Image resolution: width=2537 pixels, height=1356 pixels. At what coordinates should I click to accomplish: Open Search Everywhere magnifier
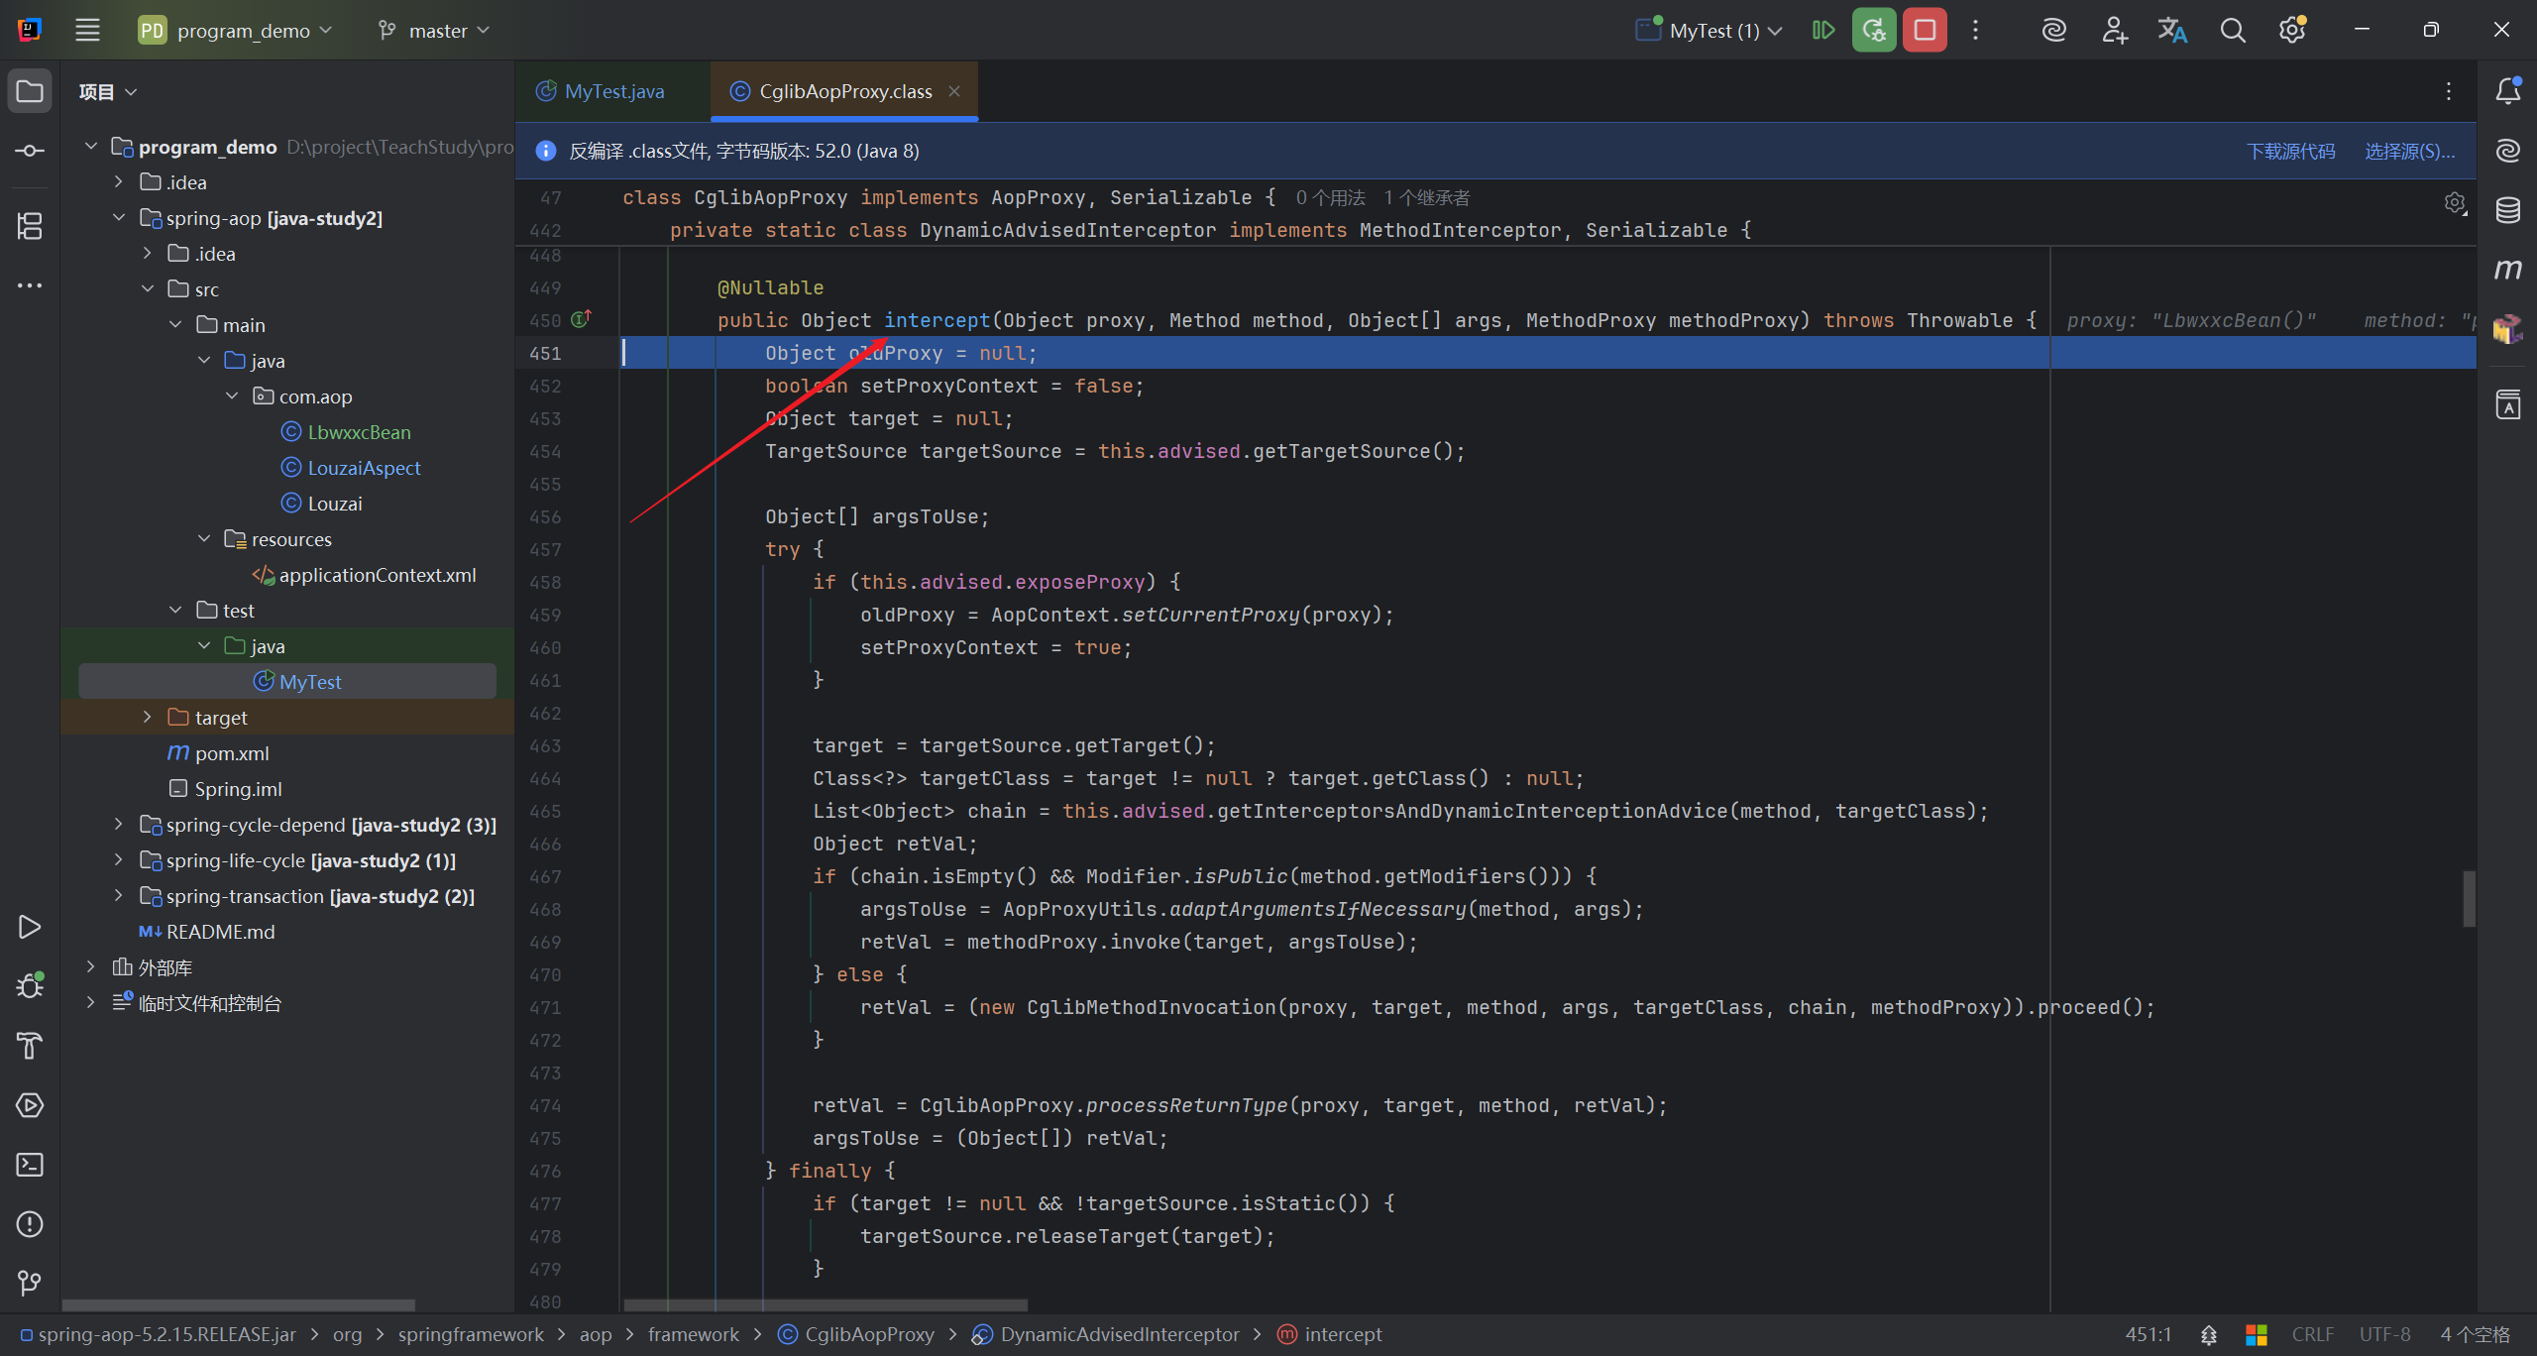2232,30
